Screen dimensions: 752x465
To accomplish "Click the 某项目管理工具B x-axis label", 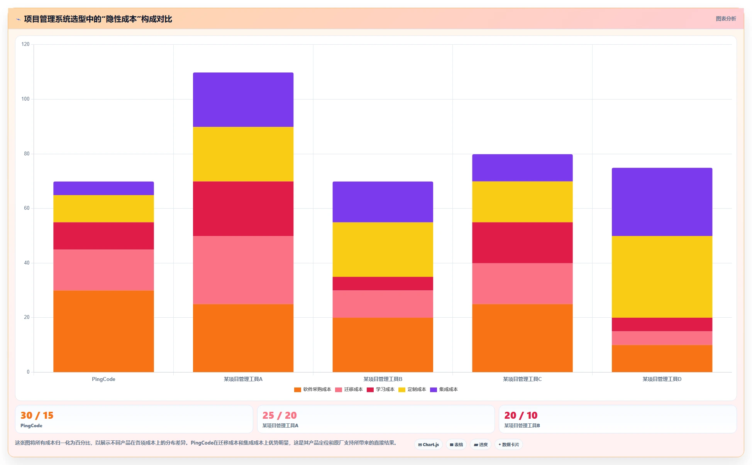I will [383, 379].
